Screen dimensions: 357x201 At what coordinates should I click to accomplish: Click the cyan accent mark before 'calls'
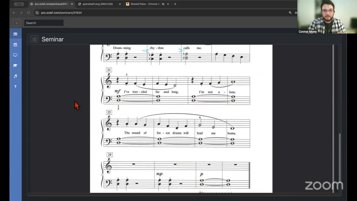(181, 51)
